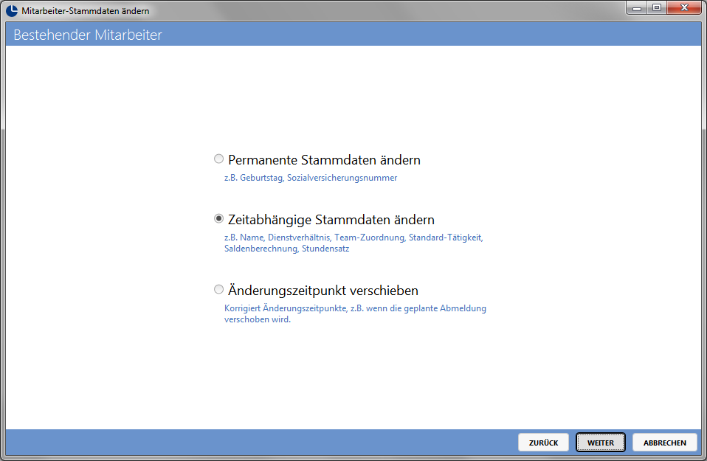This screenshot has height=461, width=707.
Task: Close the Mitarbeiter-Stammdaten ändern window
Action: click(684, 7)
